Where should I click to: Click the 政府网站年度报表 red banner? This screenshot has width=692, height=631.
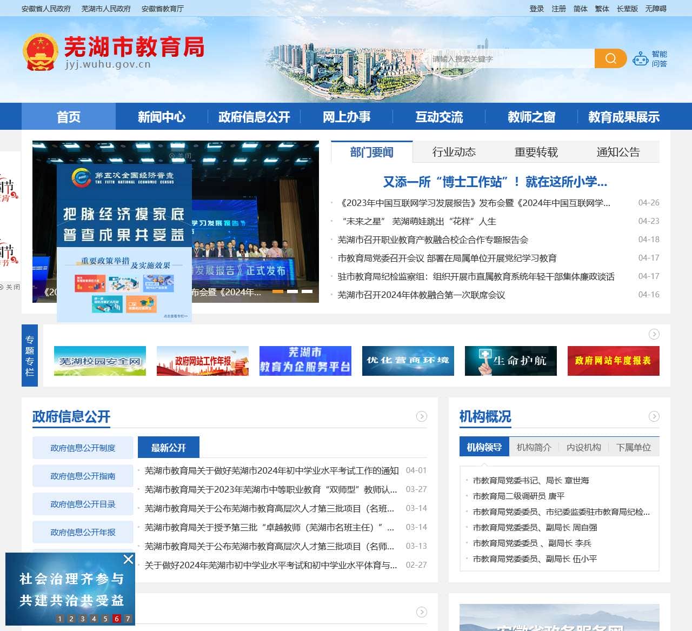tap(613, 361)
